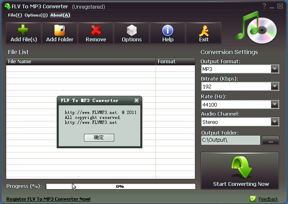Click the Feedback checkmark icon
The height and width of the screenshot is (204, 288).
(x=253, y=199)
